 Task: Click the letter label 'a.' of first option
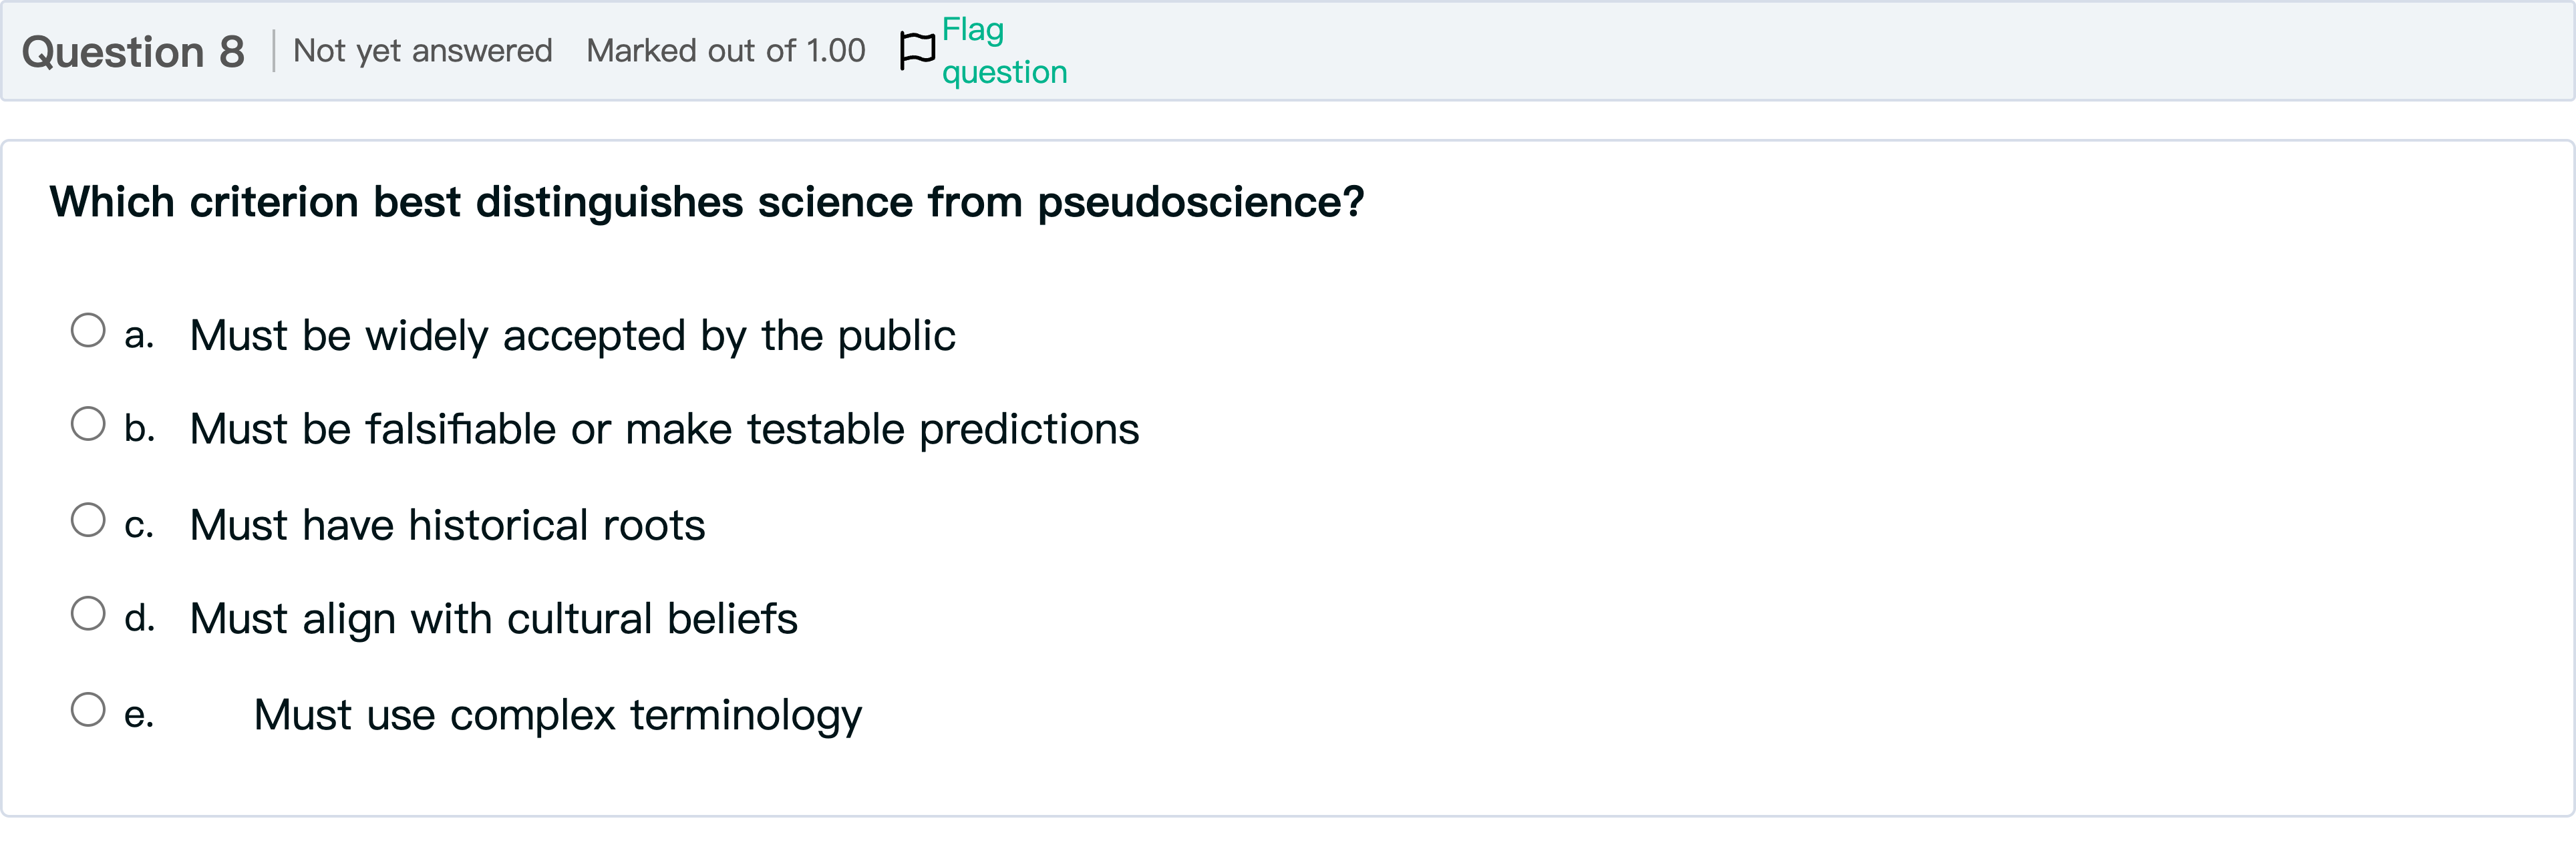(x=139, y=335)
